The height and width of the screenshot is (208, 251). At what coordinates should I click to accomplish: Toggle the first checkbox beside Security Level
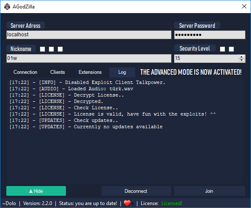point(222,49)
